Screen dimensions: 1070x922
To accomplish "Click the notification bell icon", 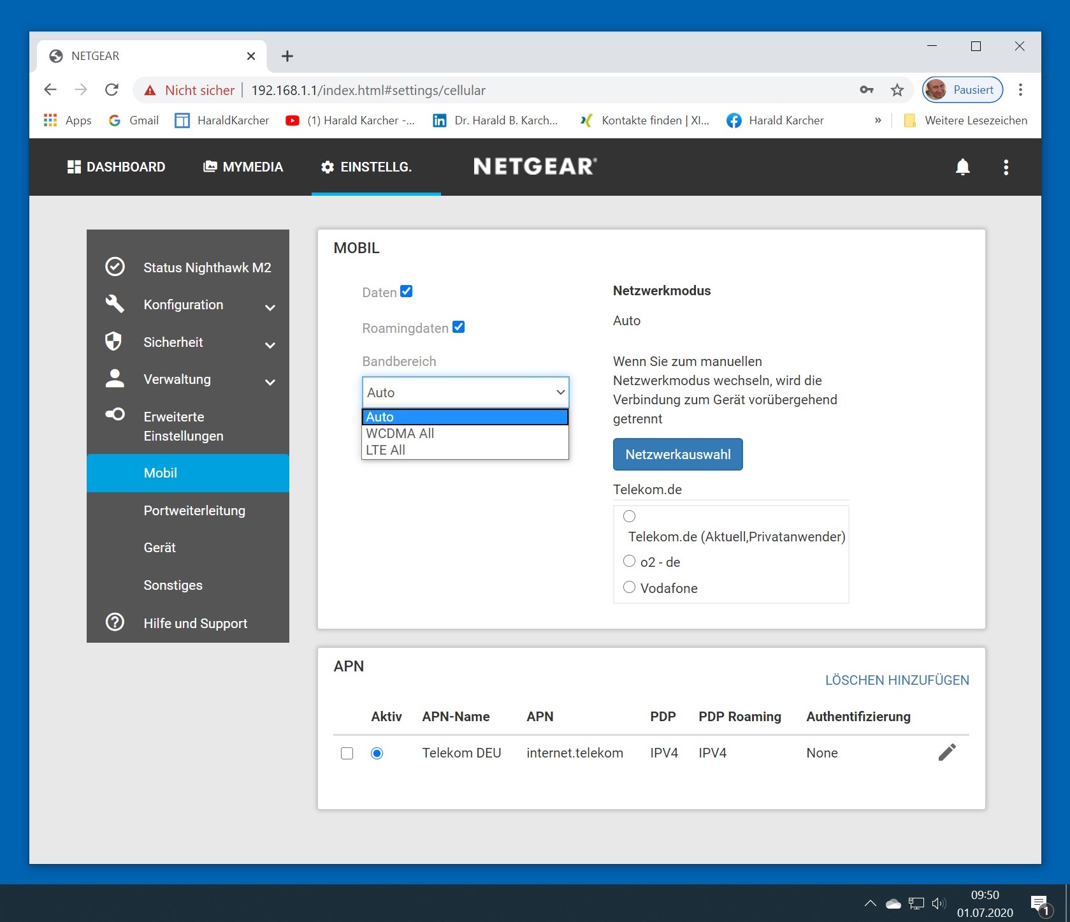I will 962,167.
